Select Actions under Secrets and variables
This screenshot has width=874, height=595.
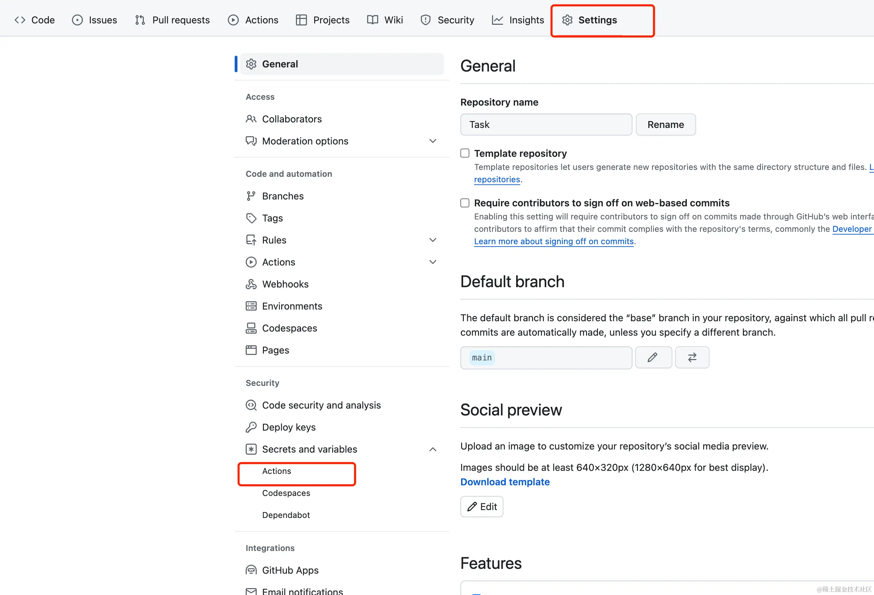pyautogui.click(x=277, y=471)
